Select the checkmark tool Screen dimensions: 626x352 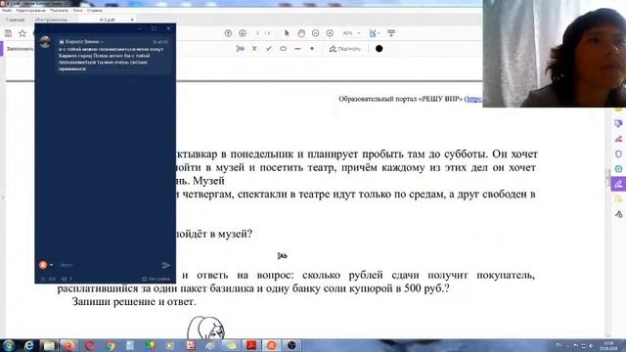(269, 49)
